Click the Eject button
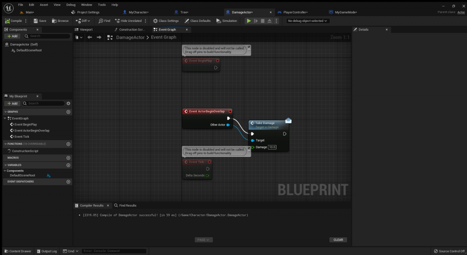The width and height of the screenshot is (467, 255). pyautogui.click(x=269, y=21)
